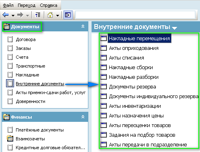Open the Файл menu

point(8,5)
